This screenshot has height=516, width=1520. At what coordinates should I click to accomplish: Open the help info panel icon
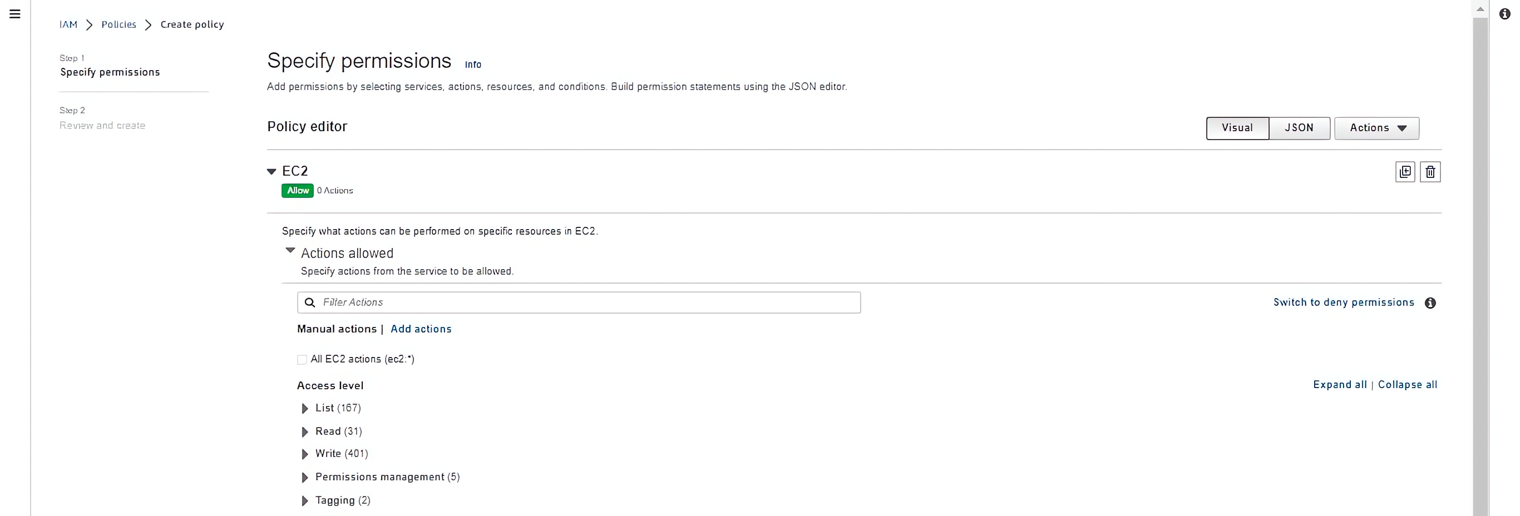tap(1504, 14)
